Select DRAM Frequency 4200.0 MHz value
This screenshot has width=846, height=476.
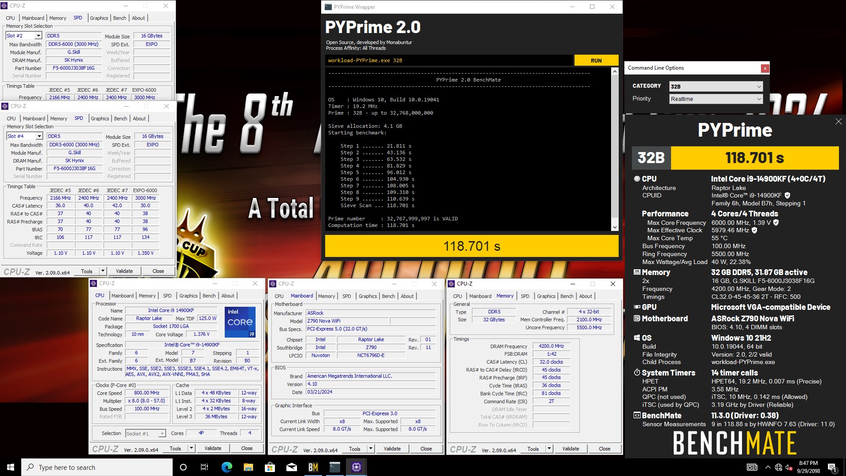point(551,346)
